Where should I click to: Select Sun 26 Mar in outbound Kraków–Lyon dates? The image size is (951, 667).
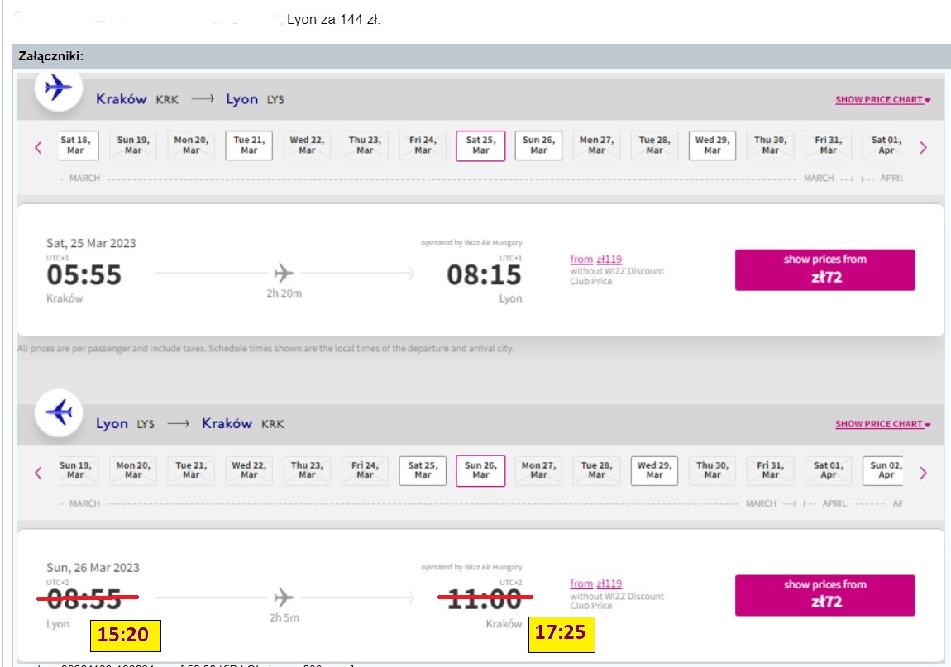(538, 145)
